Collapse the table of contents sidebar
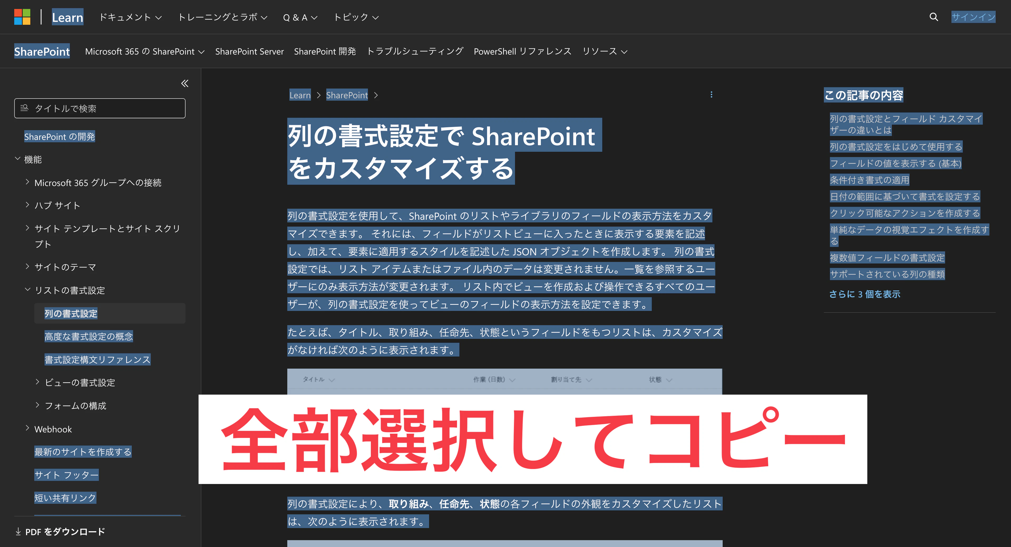This screenshot has height=547, width=1011. (x=184, y=83)
